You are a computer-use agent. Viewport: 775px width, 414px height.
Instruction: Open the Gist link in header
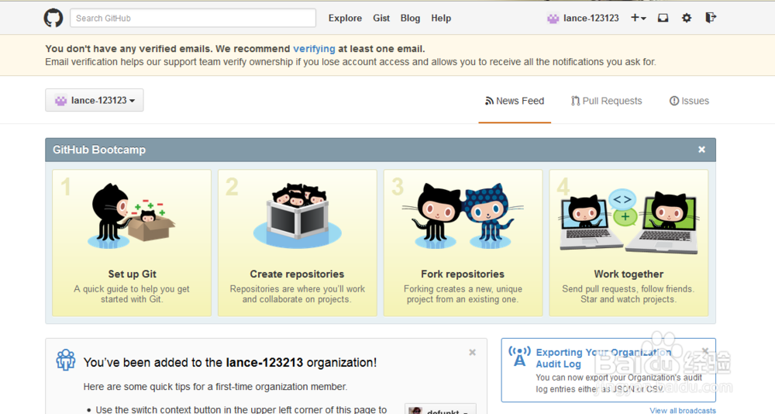pyautogui.click(x=381, y=19)
